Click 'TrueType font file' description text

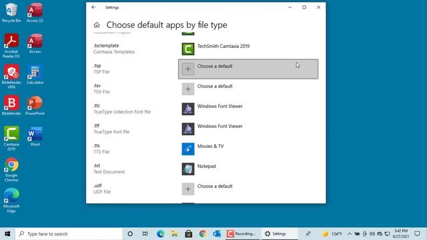click(x=111, y=132)
